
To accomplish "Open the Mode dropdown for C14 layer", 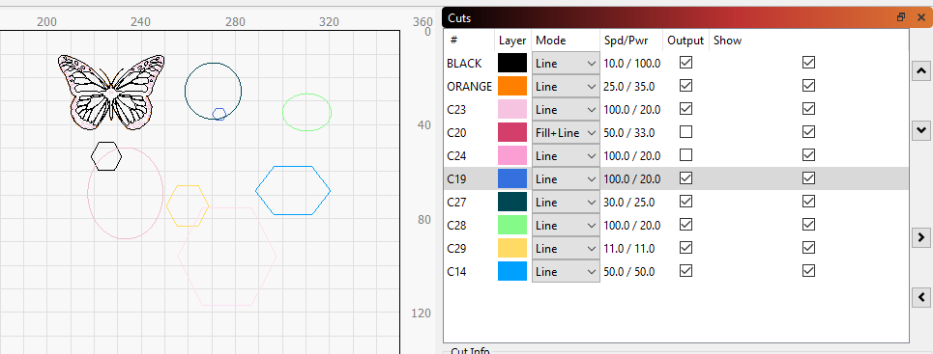I will coord(566,271).
